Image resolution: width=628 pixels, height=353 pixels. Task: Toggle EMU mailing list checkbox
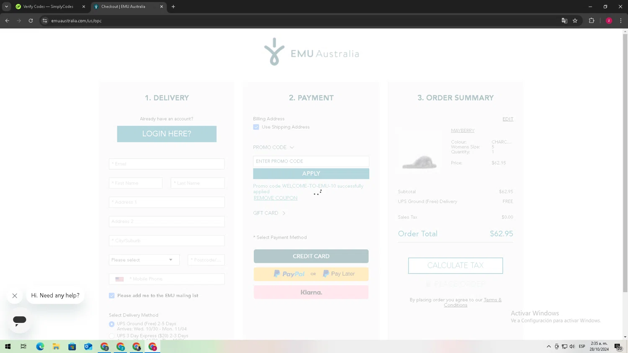click(112, 296)
